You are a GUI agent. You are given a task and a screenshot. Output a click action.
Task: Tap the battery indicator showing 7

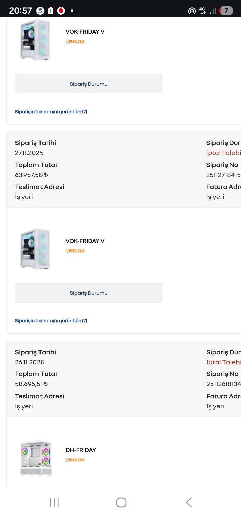click(x=226, y=11)
